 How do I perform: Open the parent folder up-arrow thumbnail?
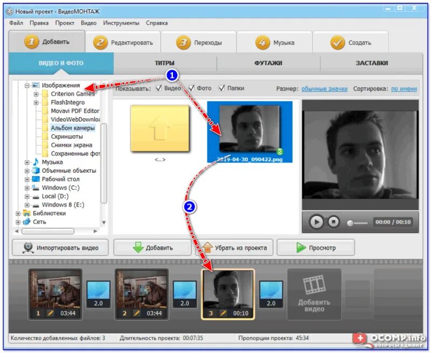(160, 129)
